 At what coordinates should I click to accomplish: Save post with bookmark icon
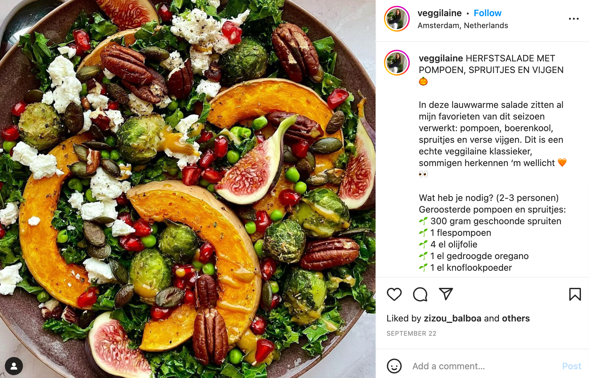coord(575,294)
